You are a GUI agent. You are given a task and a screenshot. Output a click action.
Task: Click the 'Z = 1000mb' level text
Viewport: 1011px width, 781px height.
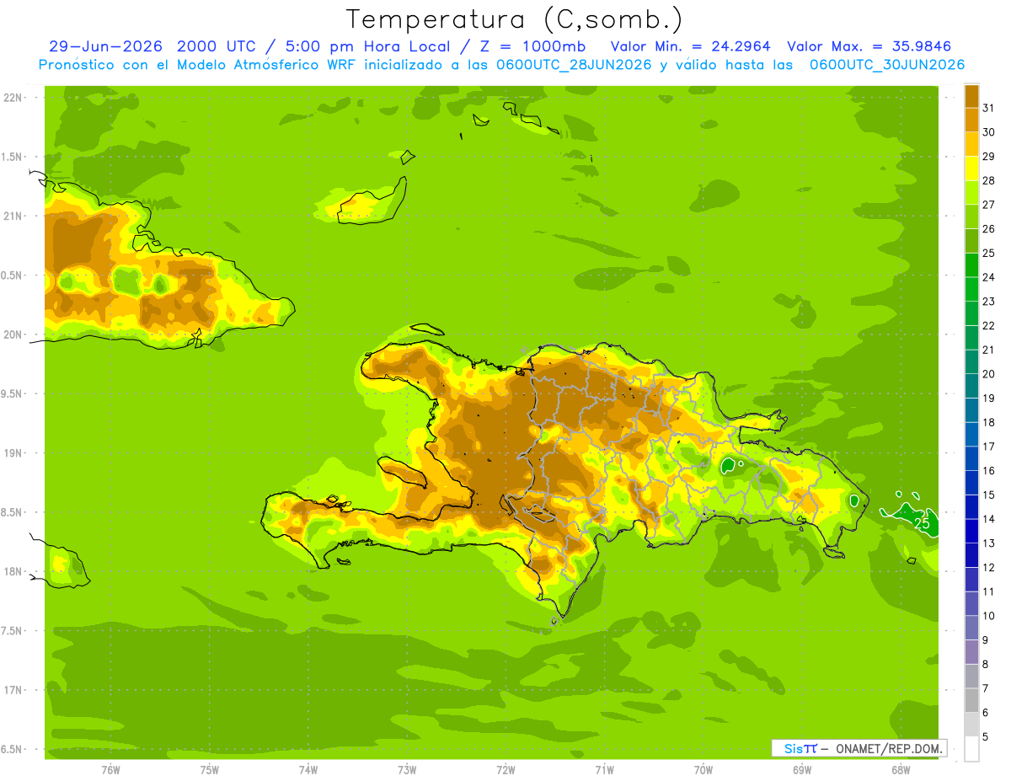532,46
